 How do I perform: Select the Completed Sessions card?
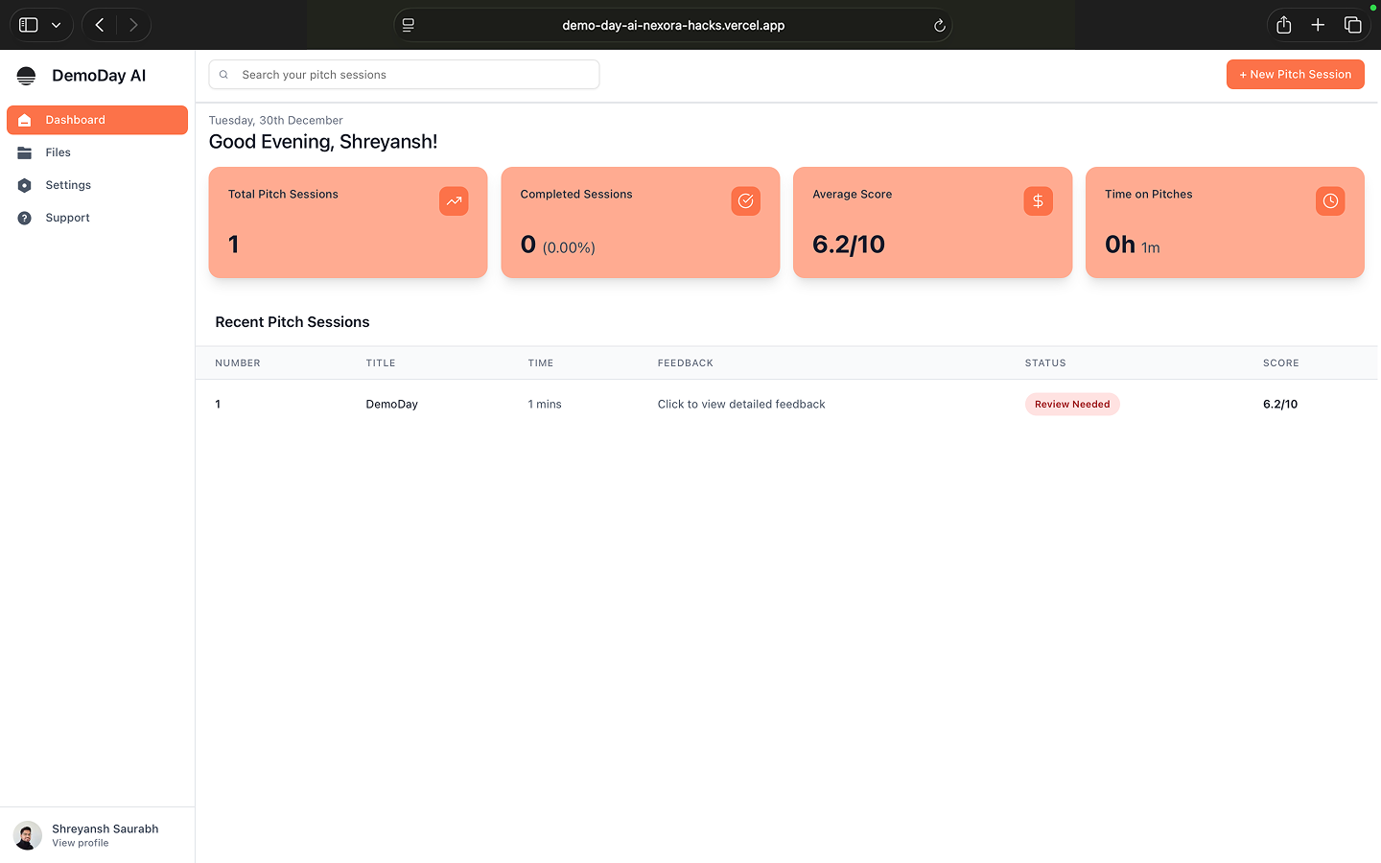641,222
